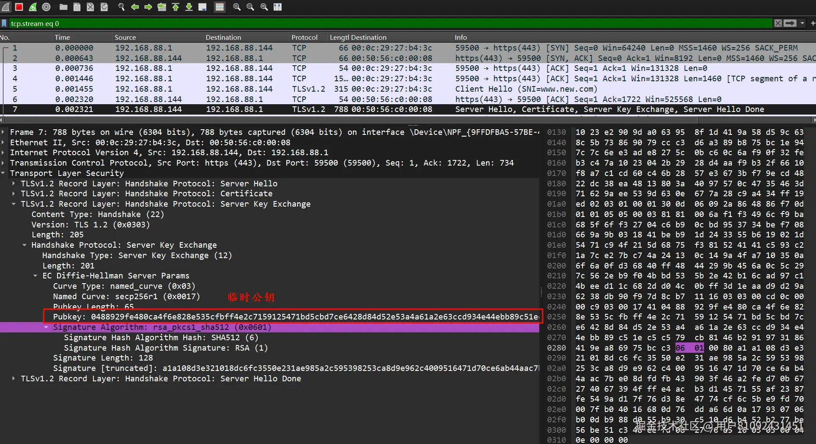
Task: Jump to the first packet
Action: [x=175, y=7]
